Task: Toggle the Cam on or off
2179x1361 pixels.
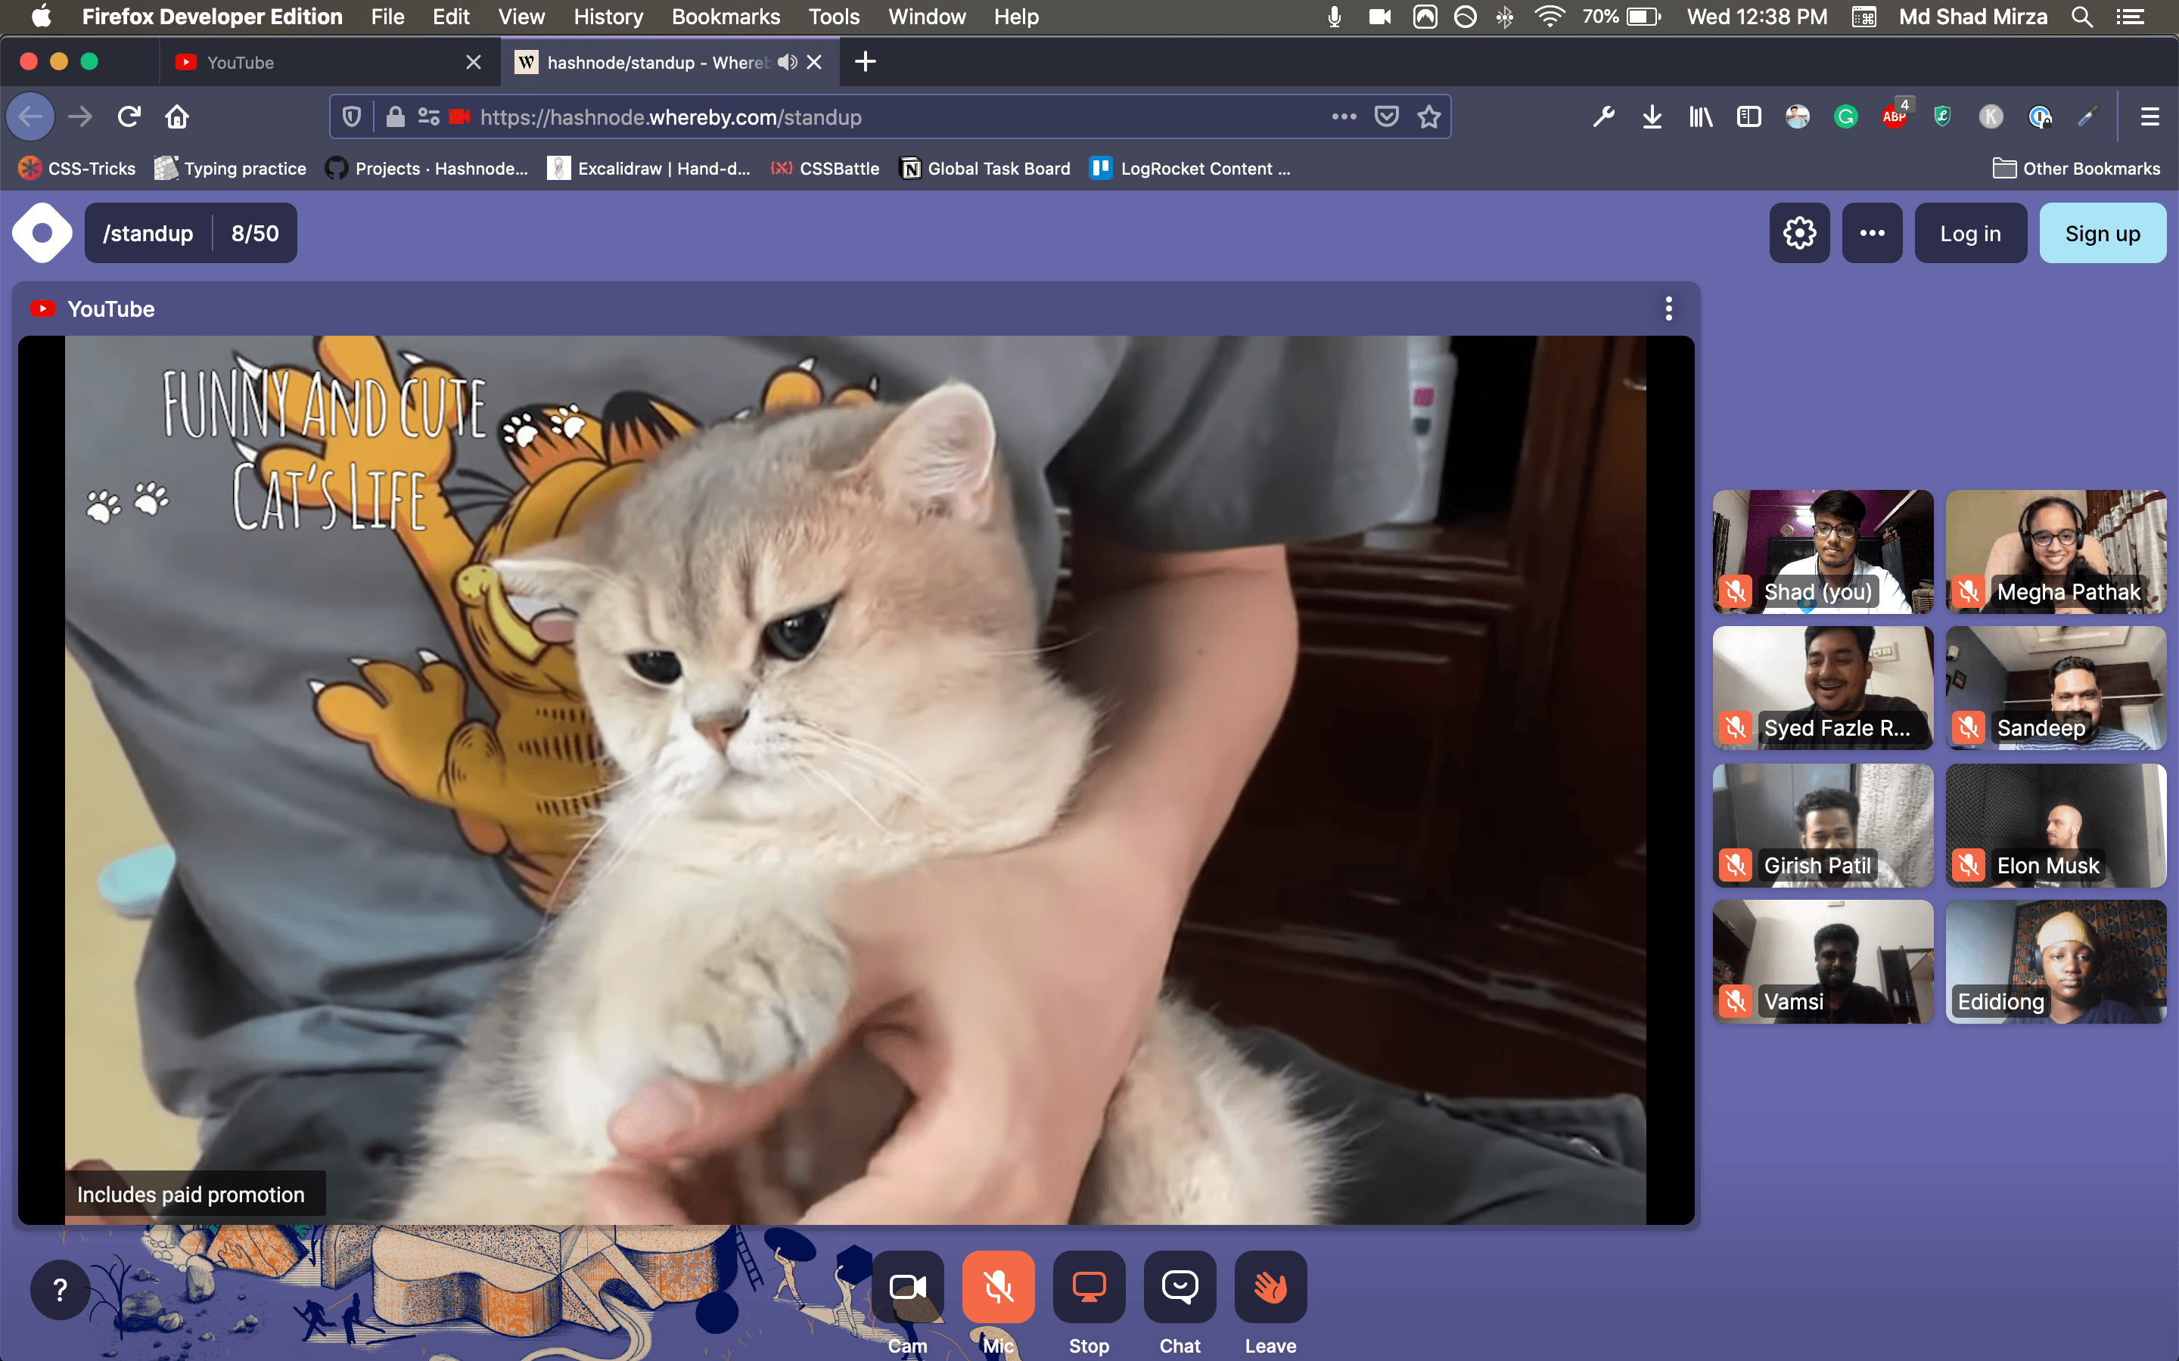Action: (908, 1287)
